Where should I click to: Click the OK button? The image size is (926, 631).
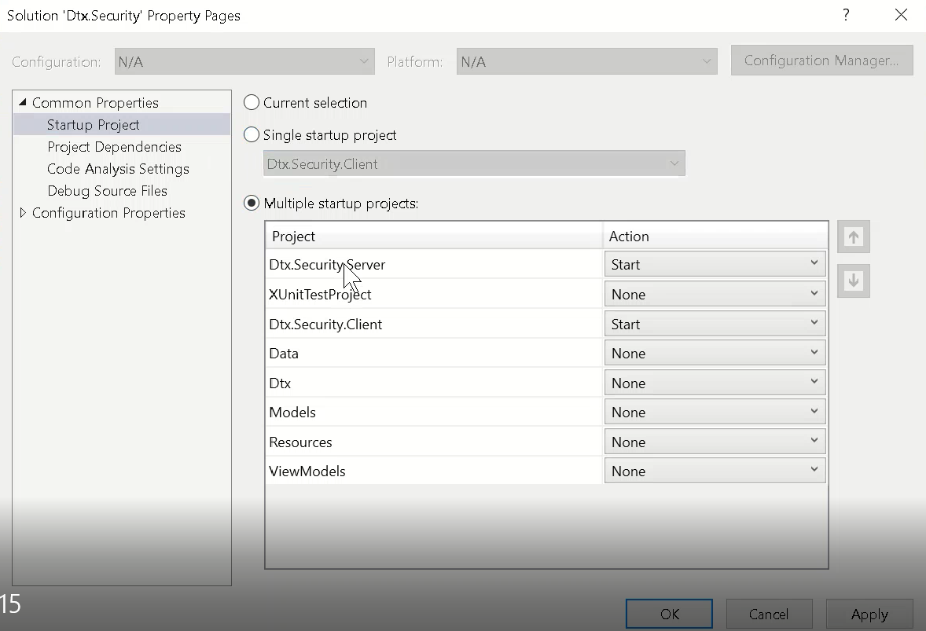click(x=669, y=614)
